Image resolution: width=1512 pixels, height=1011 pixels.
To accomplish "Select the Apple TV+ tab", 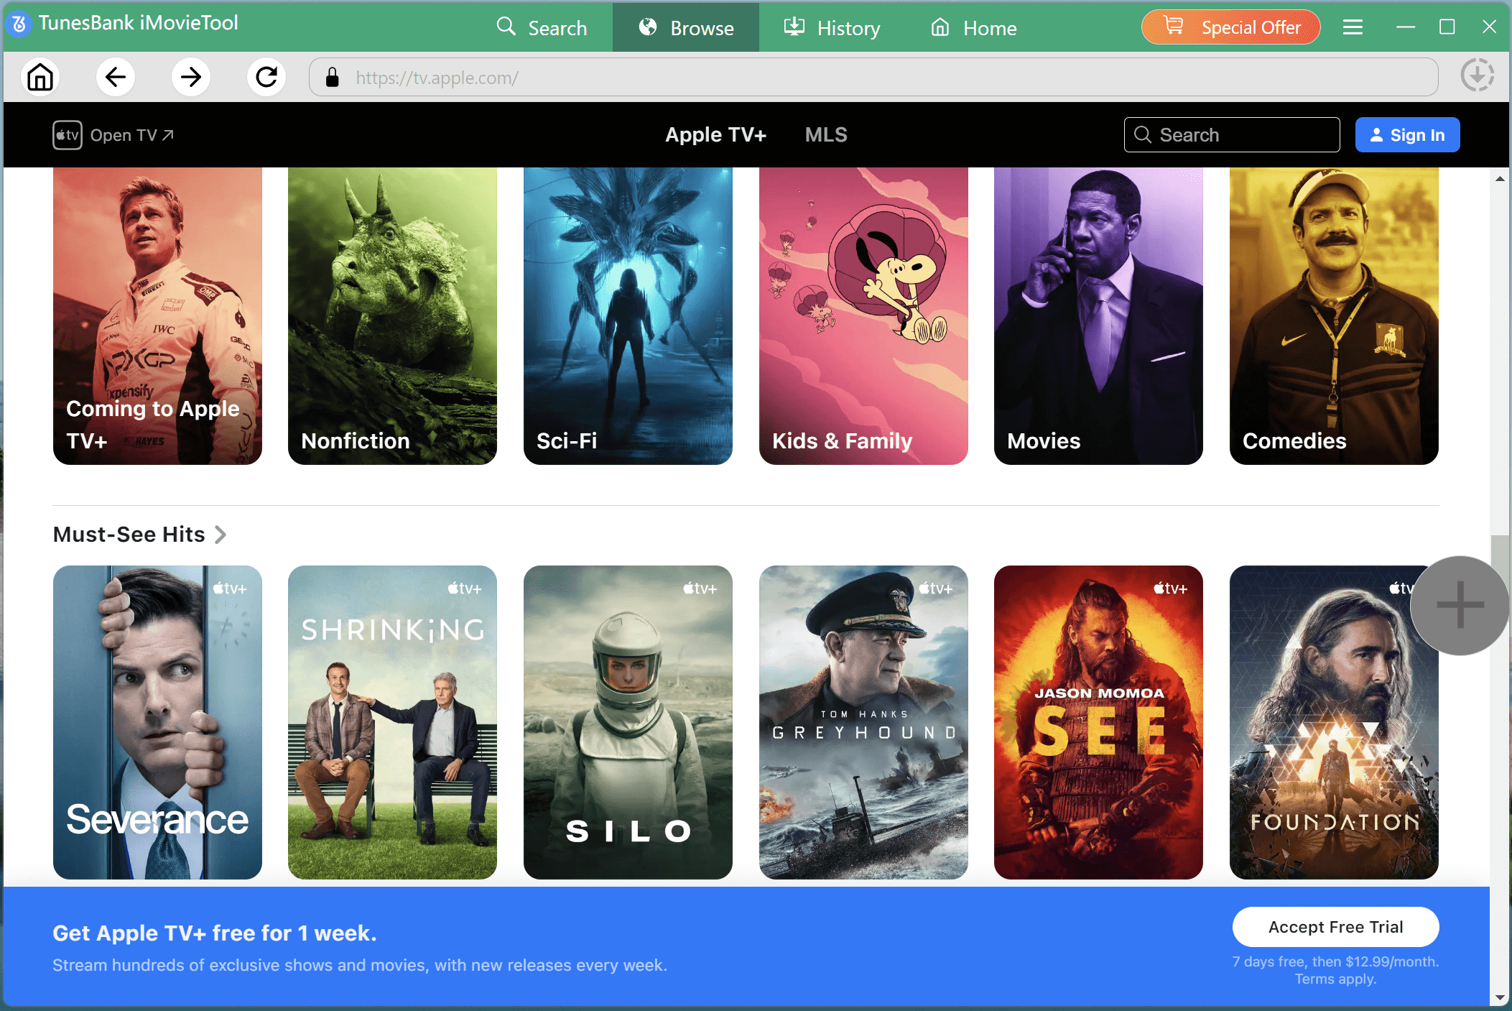I will coord(715,134).
